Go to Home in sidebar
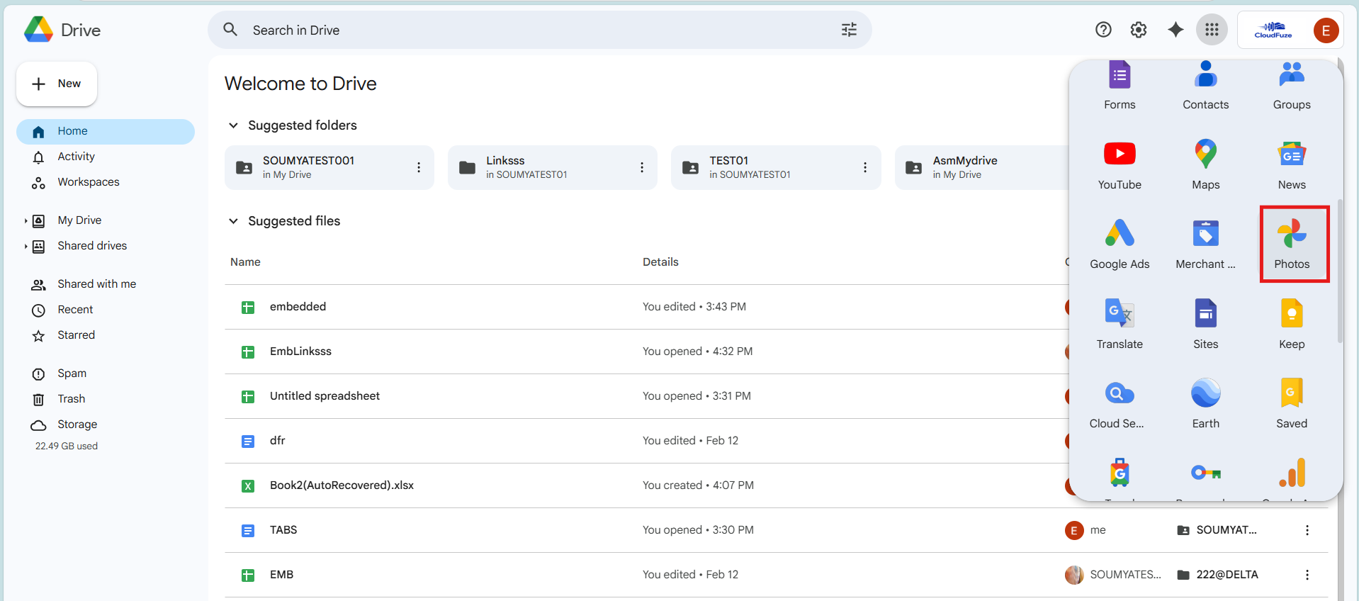The image size is (1359, 601). tap(106, 131)
